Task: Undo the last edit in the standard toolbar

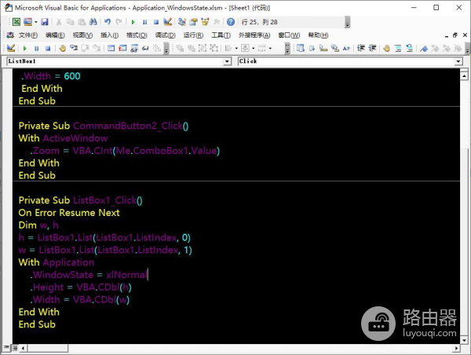Action: [x=107, y=22]
